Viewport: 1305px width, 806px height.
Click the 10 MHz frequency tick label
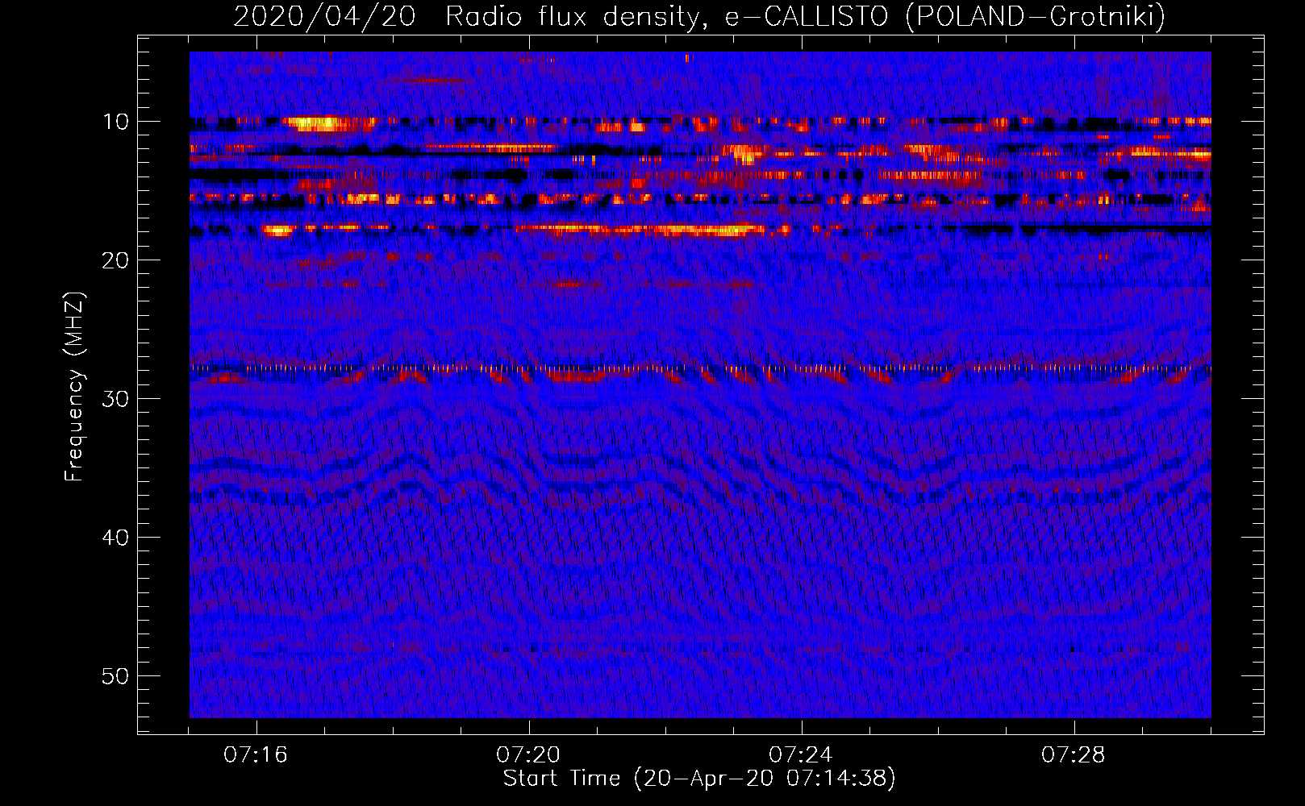click(116, 122)
